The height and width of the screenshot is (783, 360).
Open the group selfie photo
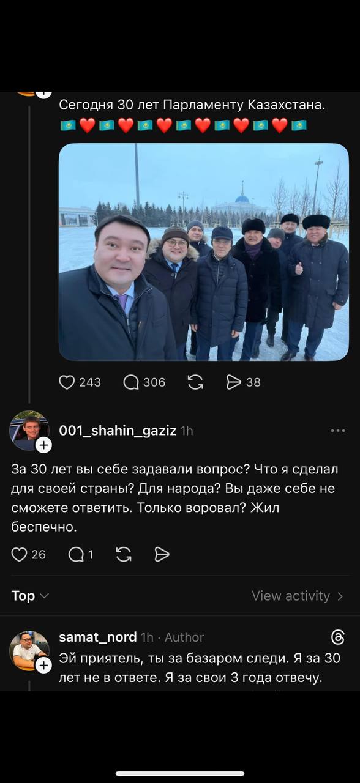click(x=204, y=252)
